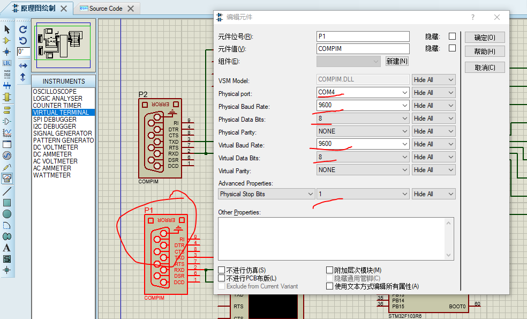Select the 2D Closed Path tool

[7, 236]
